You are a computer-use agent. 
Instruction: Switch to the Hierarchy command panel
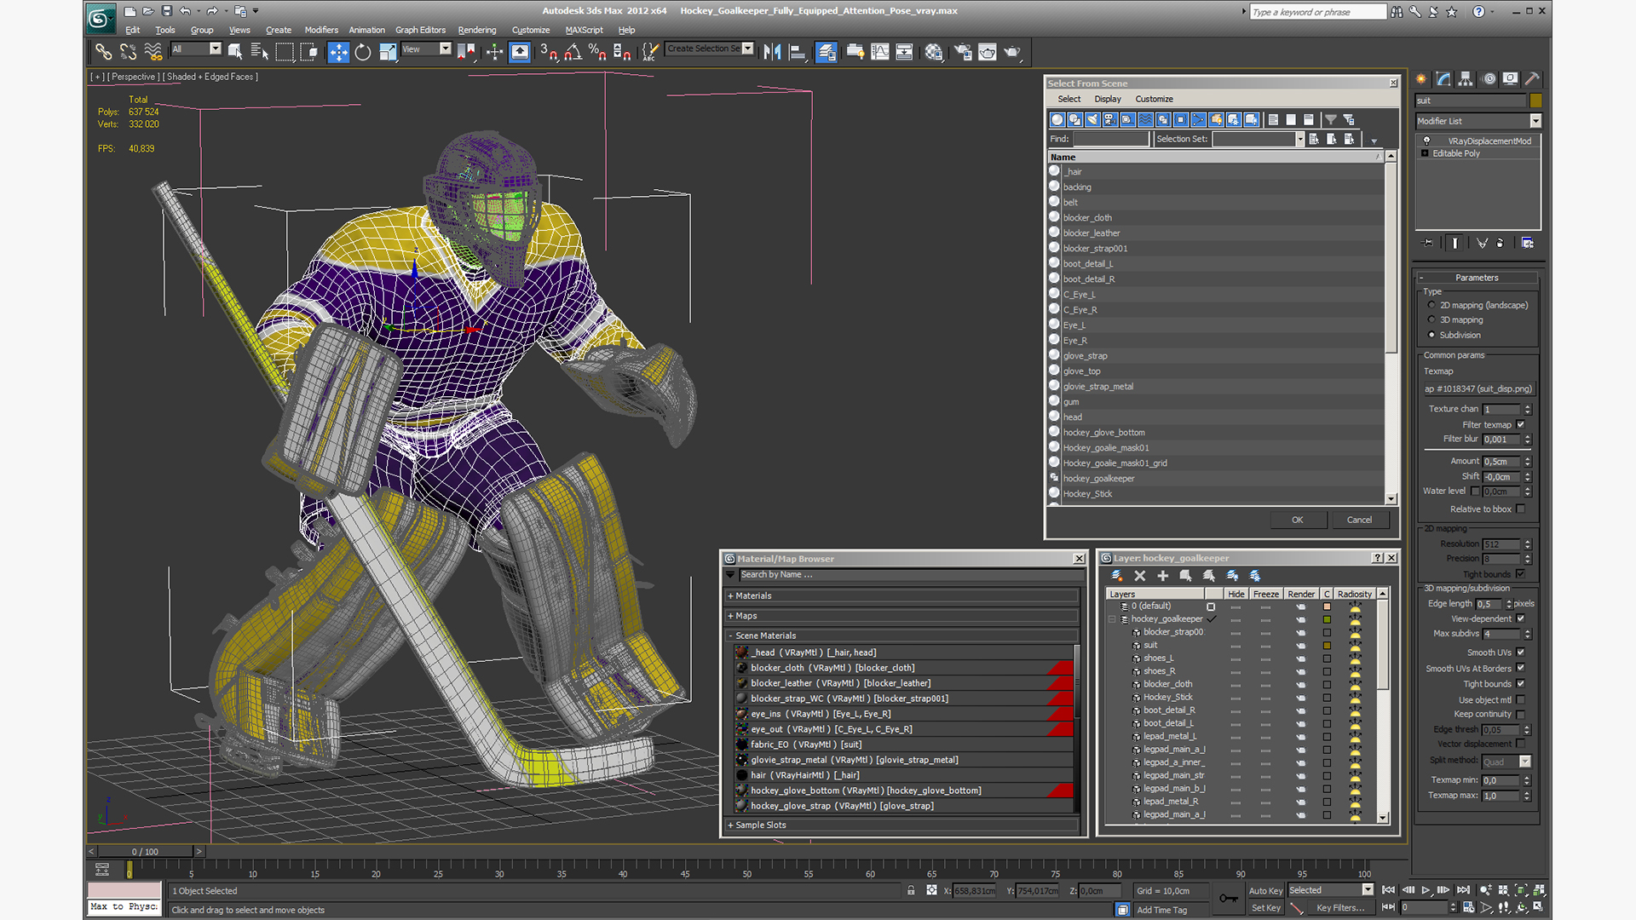point(1466,78)
